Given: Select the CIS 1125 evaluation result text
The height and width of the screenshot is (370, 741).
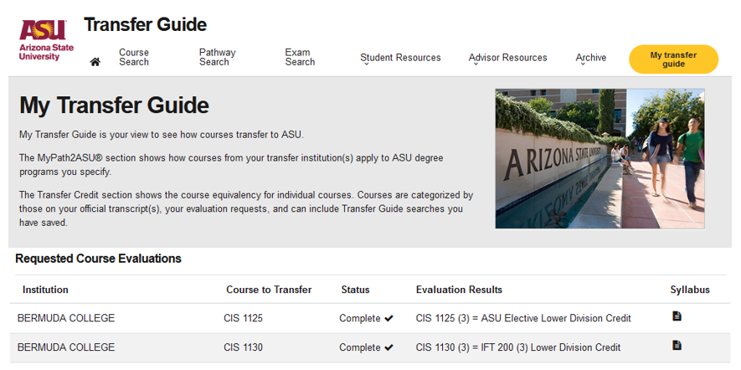Looking at the screenshot, I should pos(523,318).
